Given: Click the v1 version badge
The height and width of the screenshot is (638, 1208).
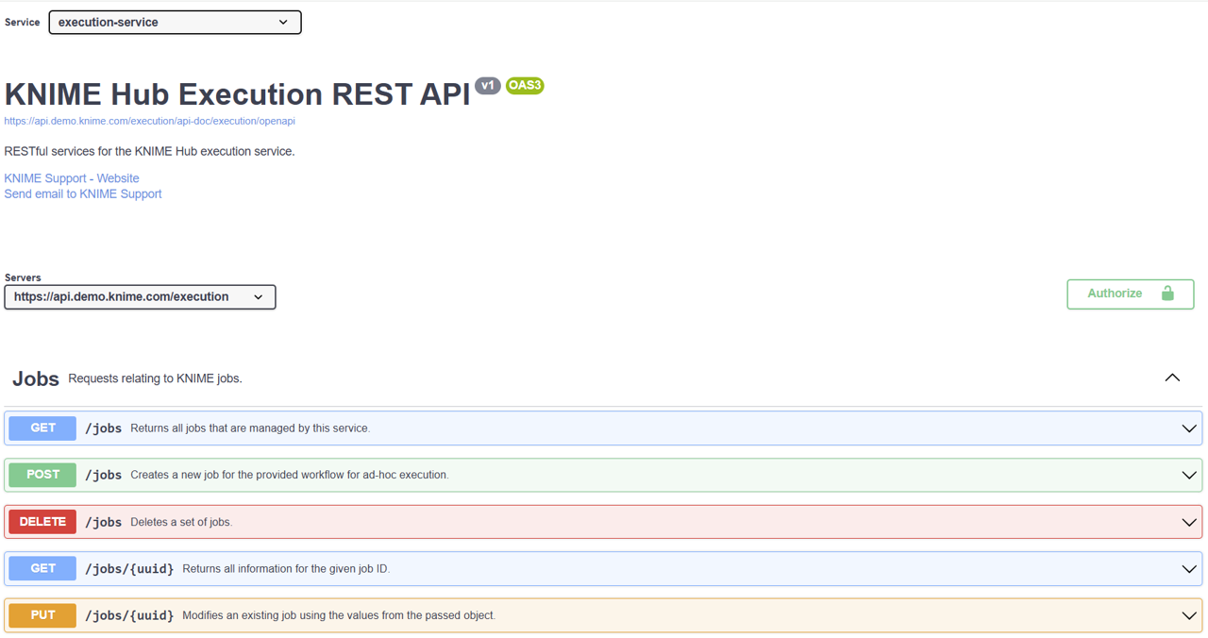Looking at the screenshot, I should point(487,86).
